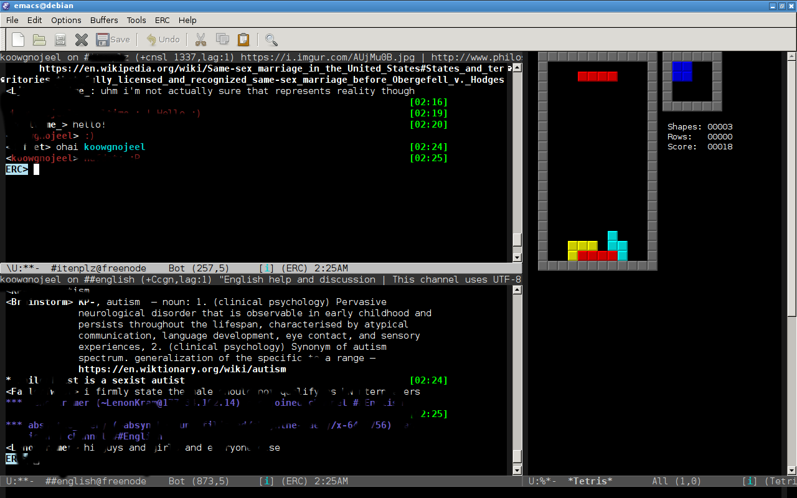This screenshot has height=498, width=797.
Task: Click the Tetris pane scrollbar up arrow
Action: [x=791, y=57]
